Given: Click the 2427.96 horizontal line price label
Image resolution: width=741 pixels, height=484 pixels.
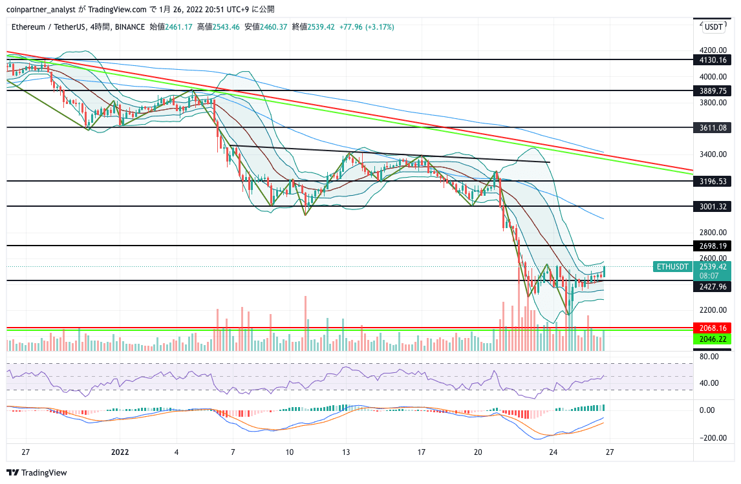Looking at the screenshot, I should [x=713, y=287].
